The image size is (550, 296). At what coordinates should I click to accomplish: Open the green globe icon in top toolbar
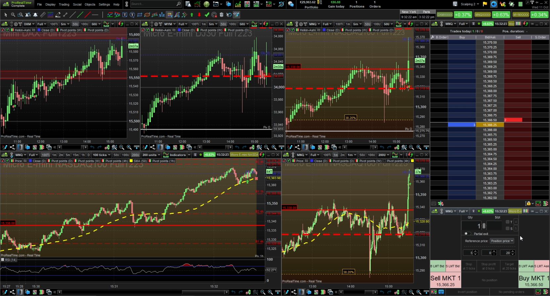click(x=206, y=4)
